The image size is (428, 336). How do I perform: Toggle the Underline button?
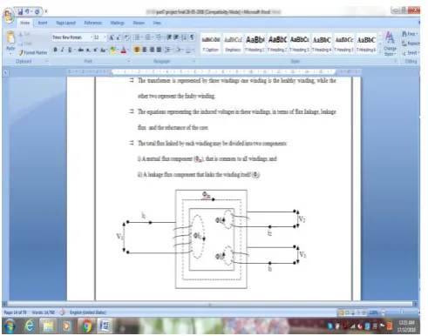70,50
